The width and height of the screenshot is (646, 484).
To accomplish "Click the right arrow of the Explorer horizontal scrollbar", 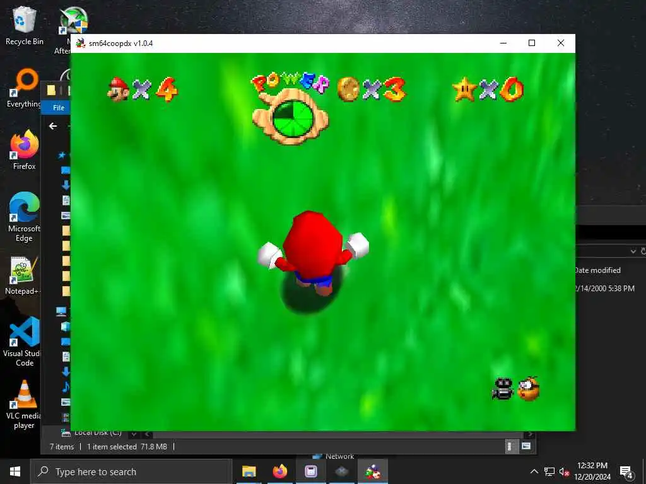I will (x=530, y=435).
